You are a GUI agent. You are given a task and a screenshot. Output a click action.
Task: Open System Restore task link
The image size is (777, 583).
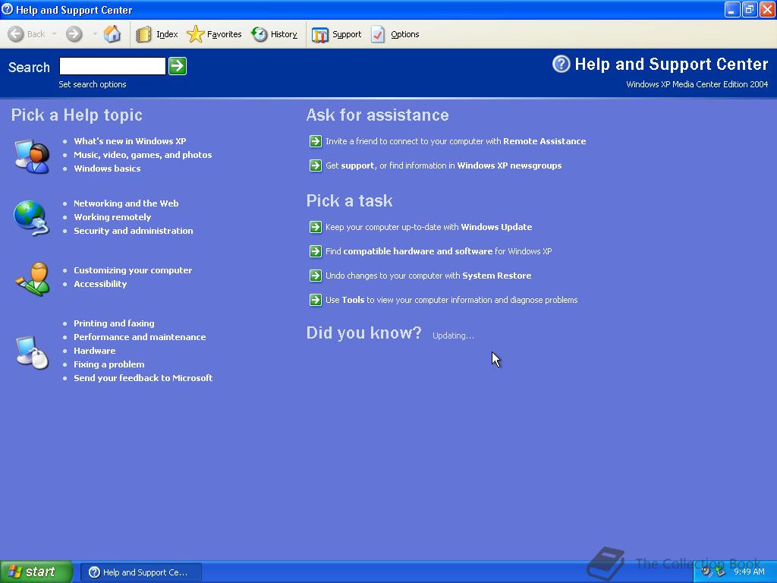pyautogui.click(x=428, y=276)
